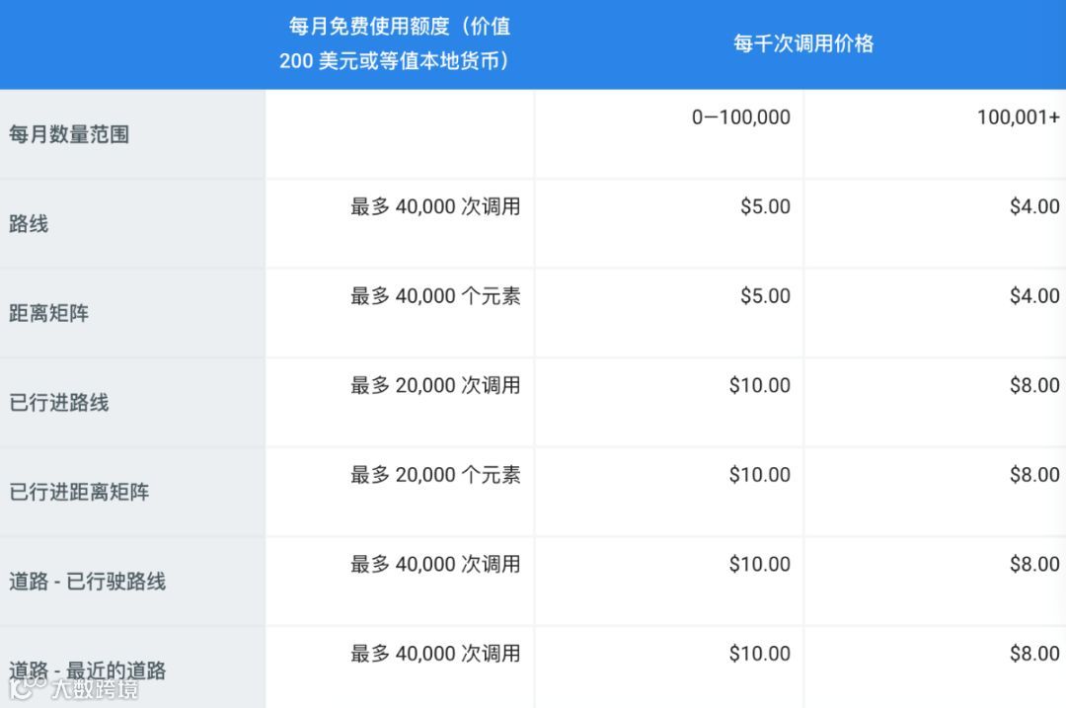
Task: Click the 100,001+ range cell
Action: (1018, 118)
